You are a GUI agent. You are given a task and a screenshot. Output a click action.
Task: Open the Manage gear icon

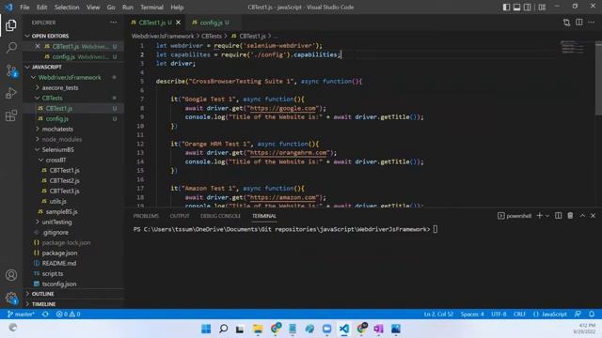11,298
